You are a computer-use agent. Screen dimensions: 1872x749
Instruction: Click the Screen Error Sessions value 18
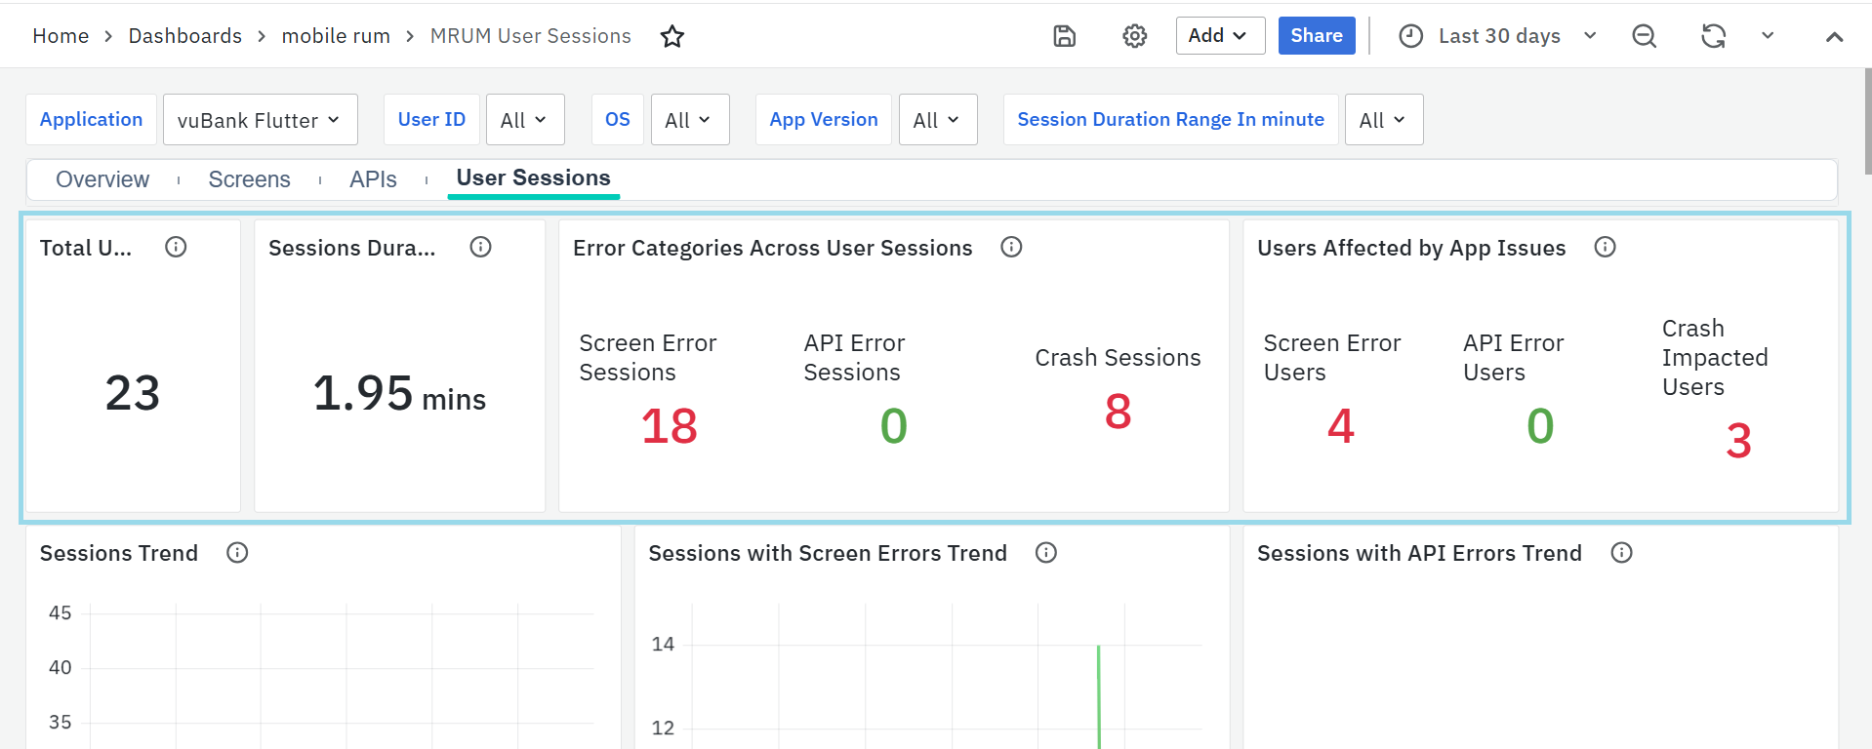pyautogui.click(x=669, y=426)
